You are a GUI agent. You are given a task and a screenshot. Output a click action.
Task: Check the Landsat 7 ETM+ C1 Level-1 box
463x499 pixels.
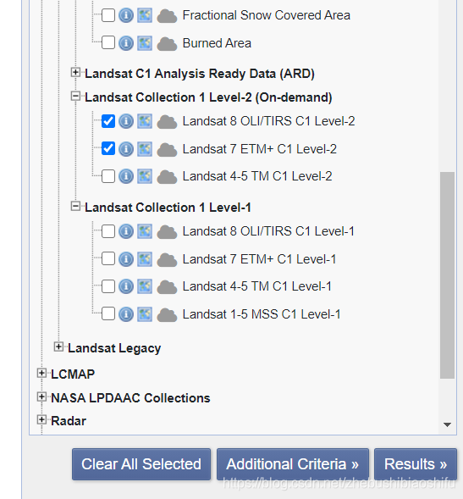coord(108,258)
